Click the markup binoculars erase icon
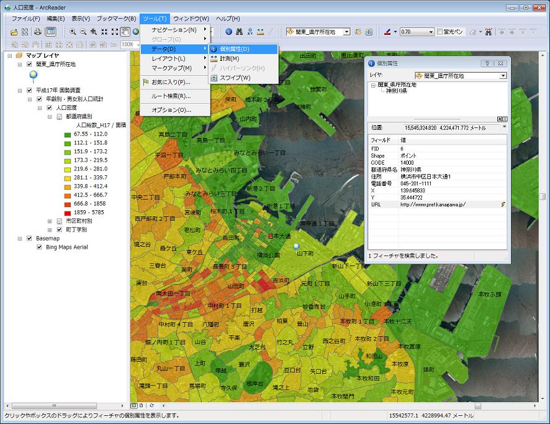550x424 pixels. [489, 32]
